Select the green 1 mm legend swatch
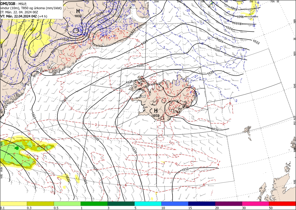This screenshot has height=210, width=296. 94,203
